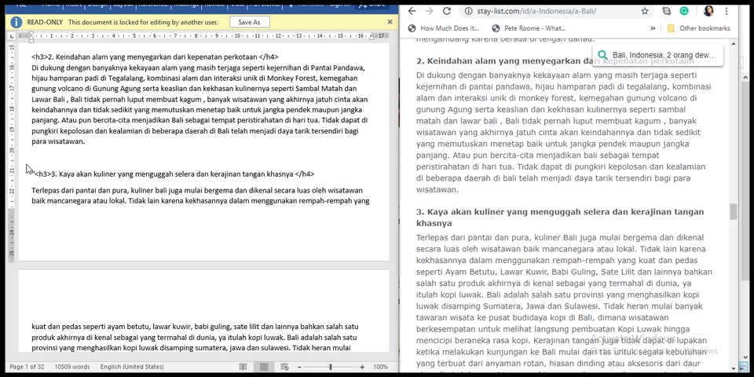Viewport: 754px width, 377px height.
Task: Go back in the Chrome browser
Action: tap(412, 11)
